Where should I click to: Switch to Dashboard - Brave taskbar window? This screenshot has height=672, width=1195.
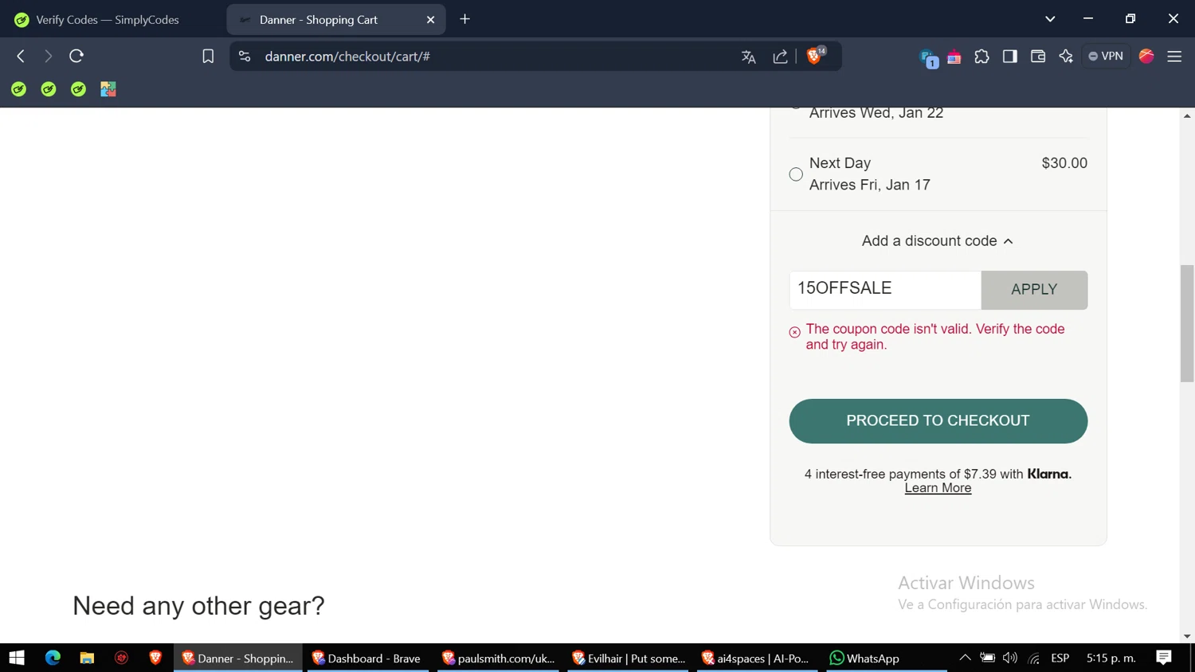tap(367, 658)
